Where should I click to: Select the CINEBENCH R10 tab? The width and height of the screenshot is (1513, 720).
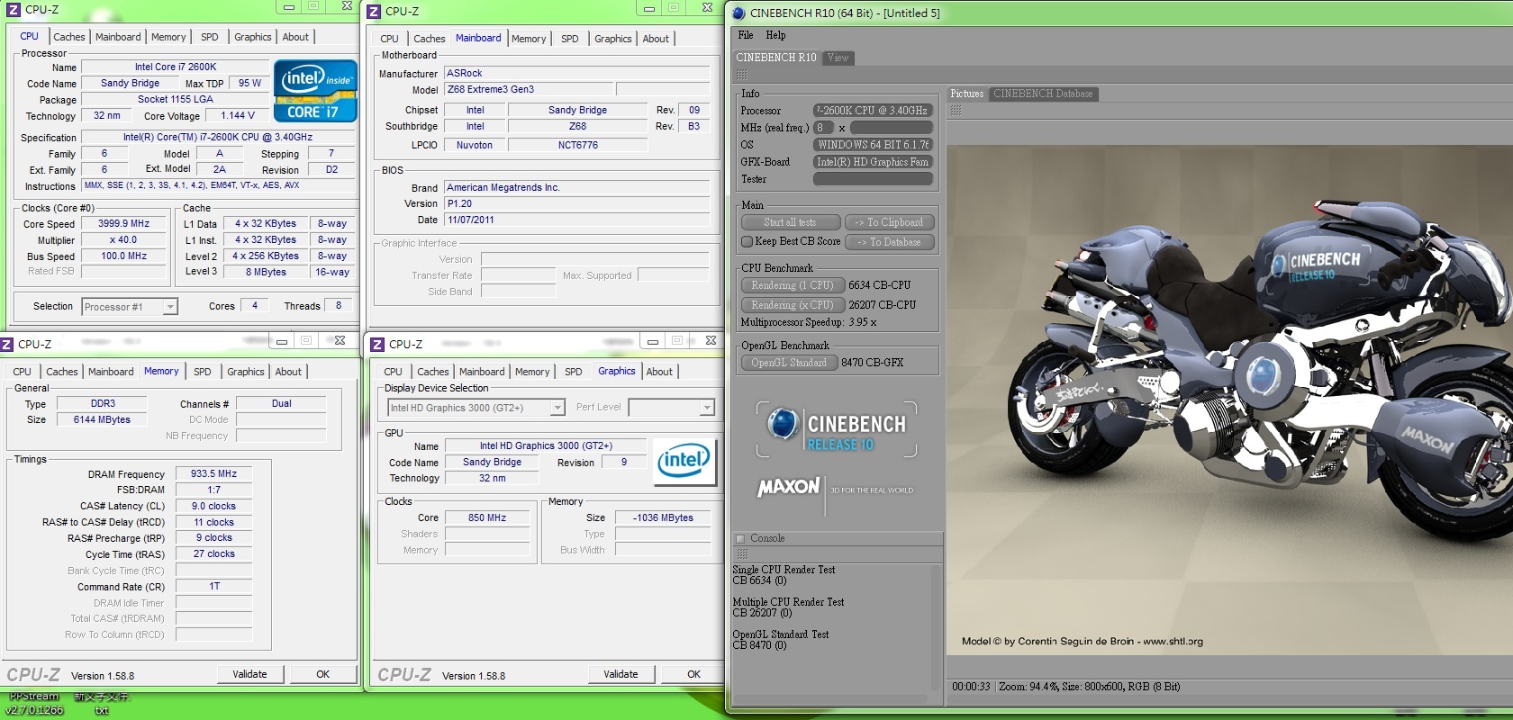tap(776, 58)
